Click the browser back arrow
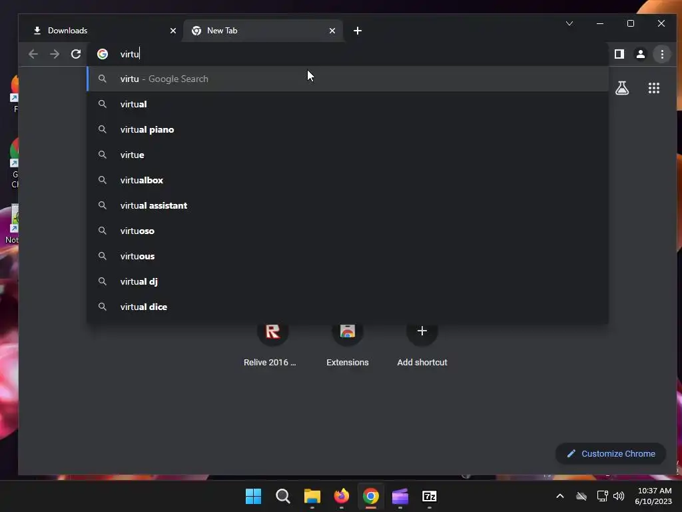 (x=33, y=54)
